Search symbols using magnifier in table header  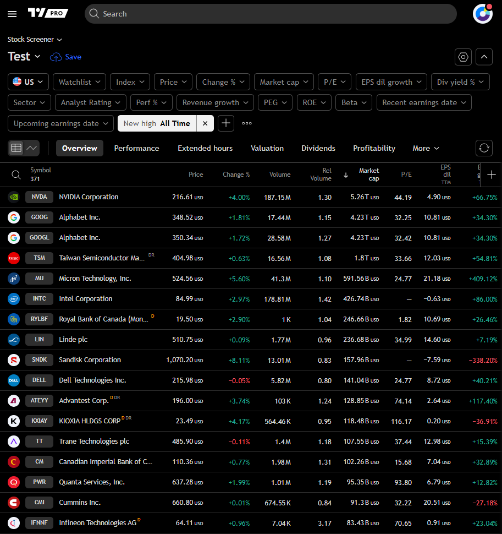(x=16, y=175)
